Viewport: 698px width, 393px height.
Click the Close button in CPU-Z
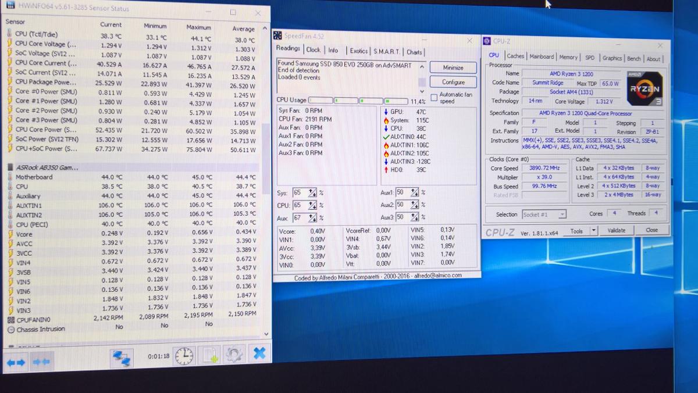(x=652, y=230)
